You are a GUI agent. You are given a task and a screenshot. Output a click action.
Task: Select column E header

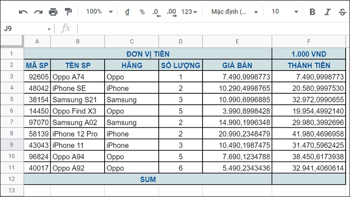[237, 42]
